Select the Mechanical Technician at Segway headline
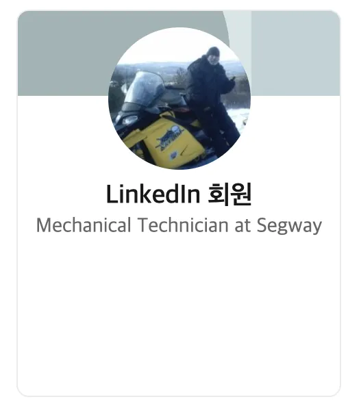This screenshot has width=348, height=408. tap(179, 225)
